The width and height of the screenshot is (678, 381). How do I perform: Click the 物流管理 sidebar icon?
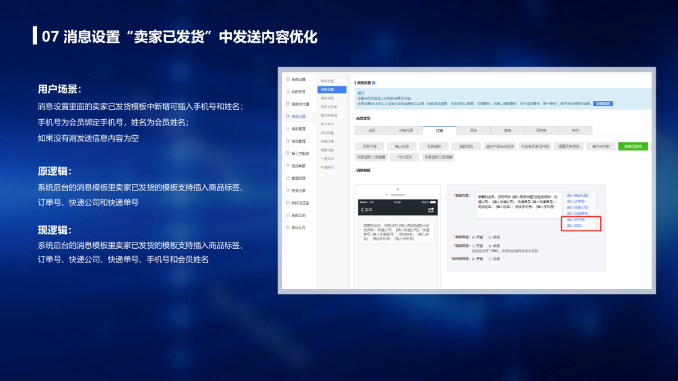pyautogui.click(x=288, y=141)
